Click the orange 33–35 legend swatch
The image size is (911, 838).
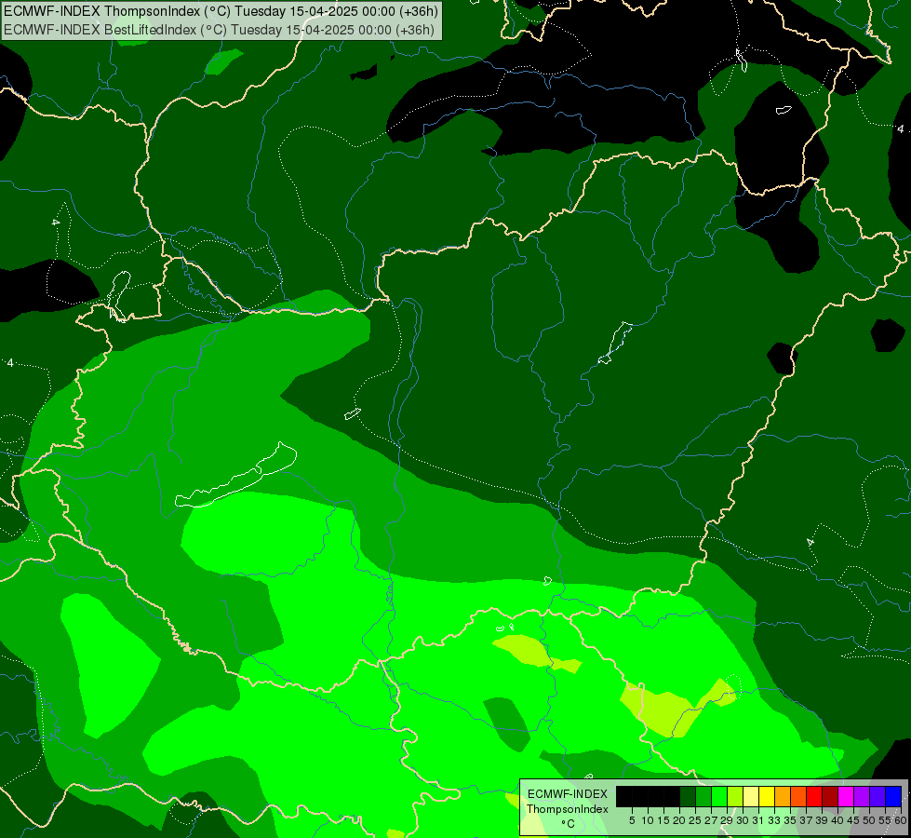pos(783,796)
